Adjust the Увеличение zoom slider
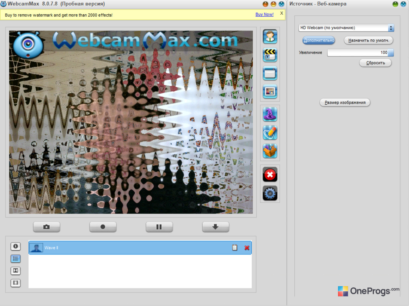The width and height of the screenshot is (409, 306). (361, 52)
